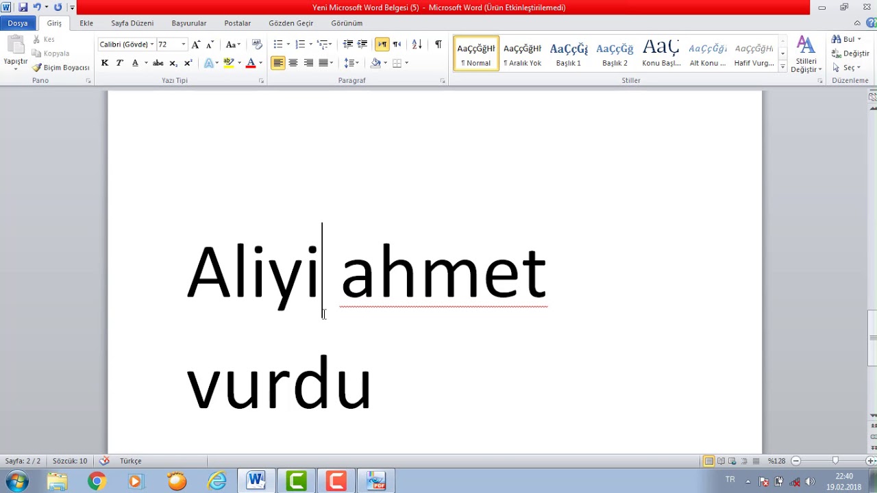Align text to the right
The height and width of the screenshot is (493, 877).
coord(308,63)
